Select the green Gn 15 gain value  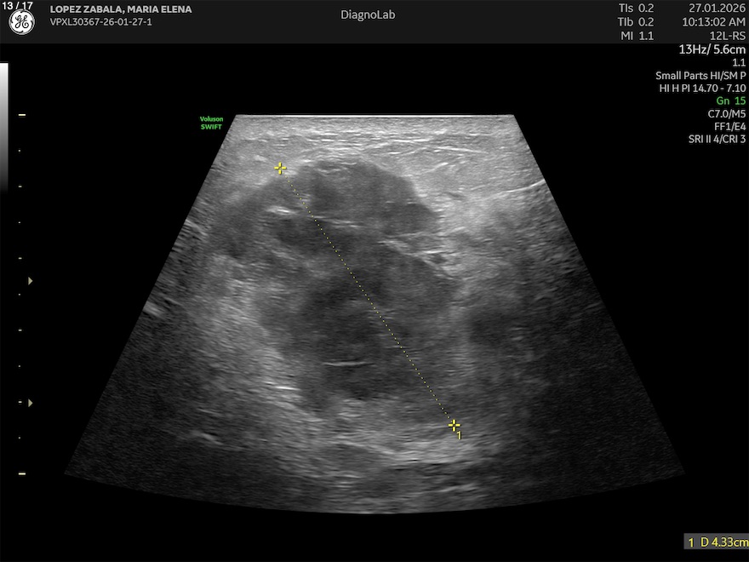(730, 100)
